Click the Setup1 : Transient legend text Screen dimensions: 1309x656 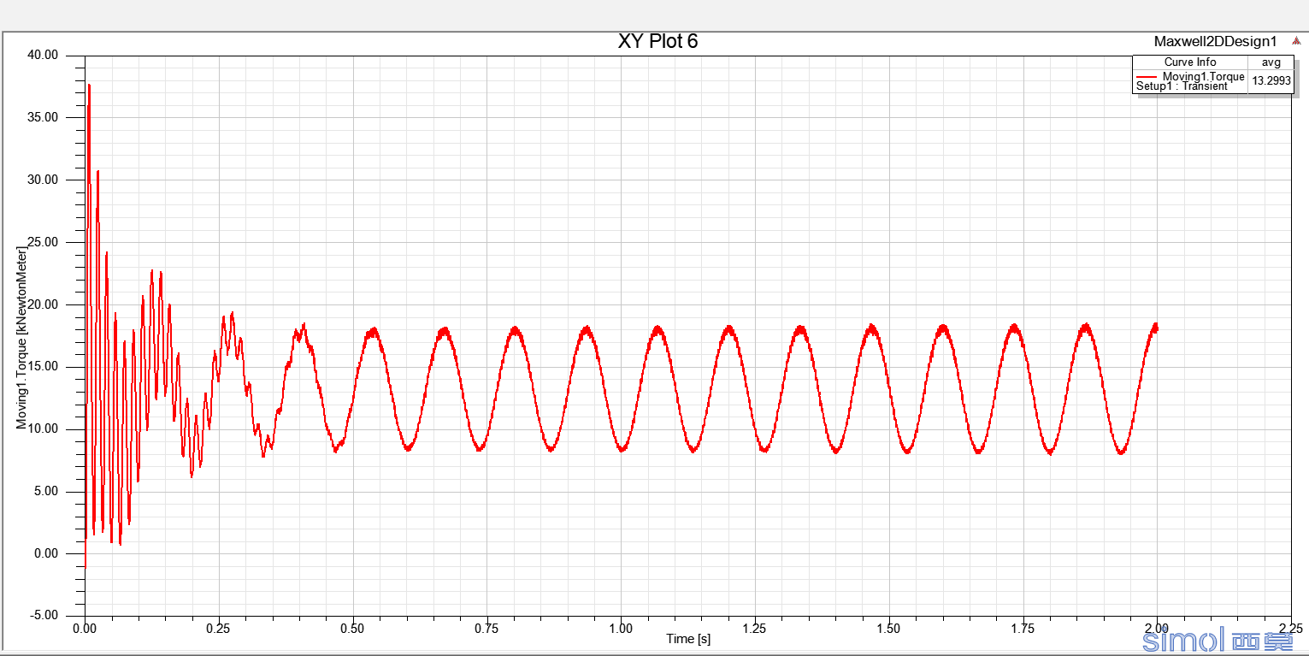click(x=1182, y=86)
